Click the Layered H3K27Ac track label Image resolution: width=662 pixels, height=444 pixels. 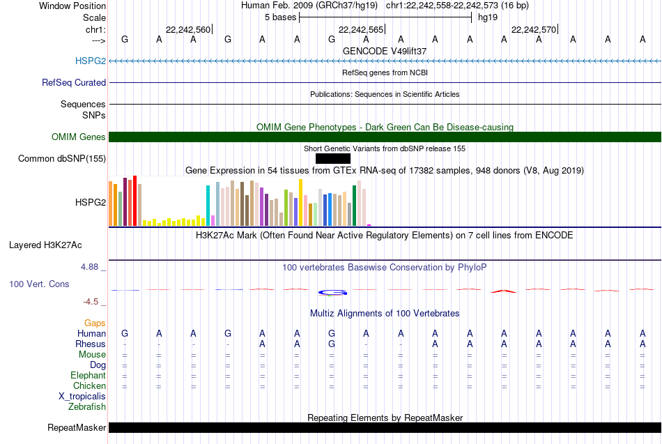45,245
